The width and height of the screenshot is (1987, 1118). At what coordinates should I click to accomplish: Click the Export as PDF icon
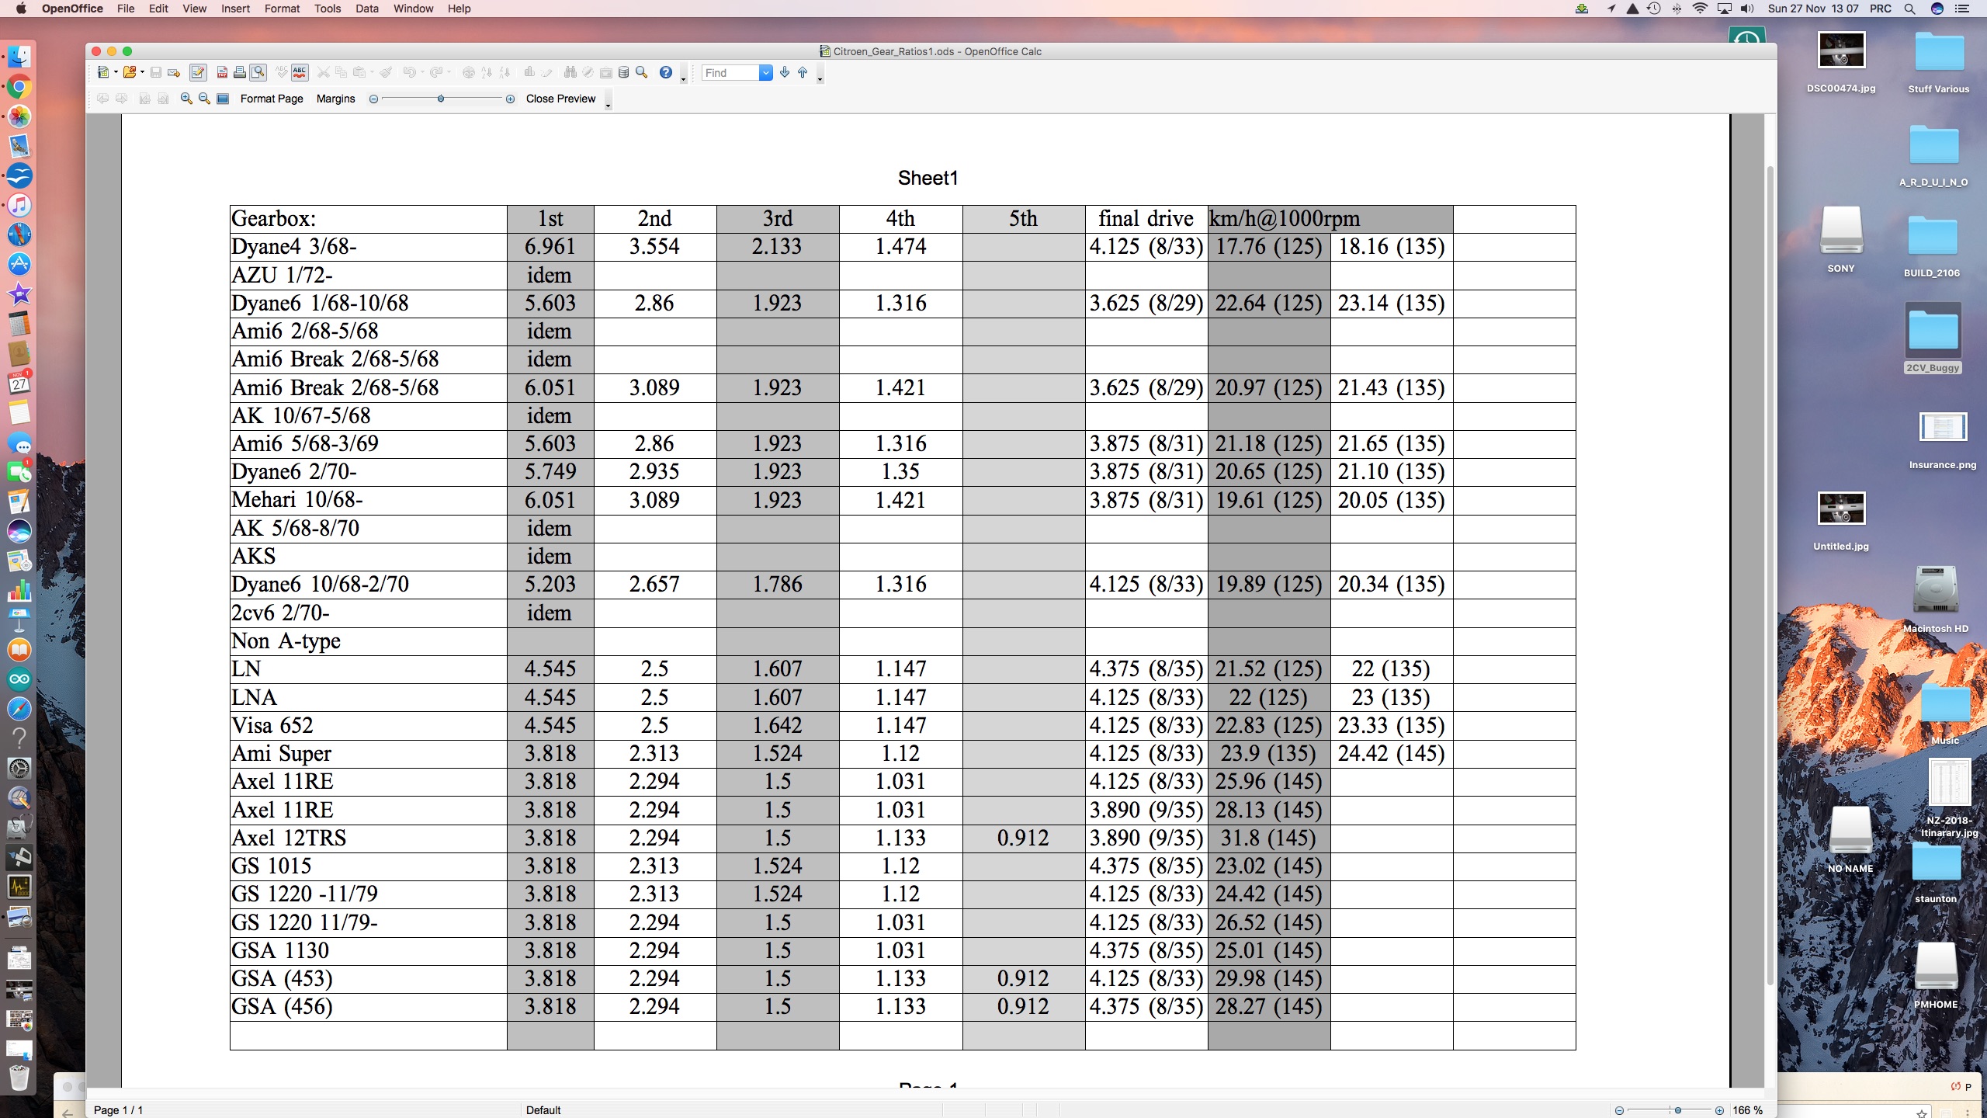pos(222,72)
